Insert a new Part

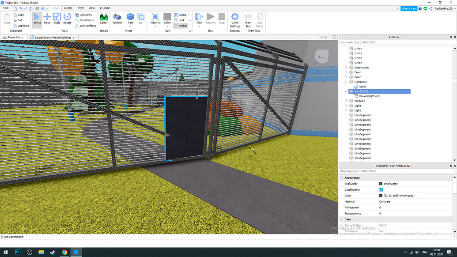(130, 20)
